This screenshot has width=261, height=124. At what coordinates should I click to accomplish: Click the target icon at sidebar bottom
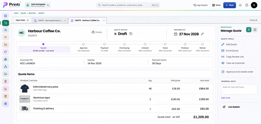tap(5, 104)
